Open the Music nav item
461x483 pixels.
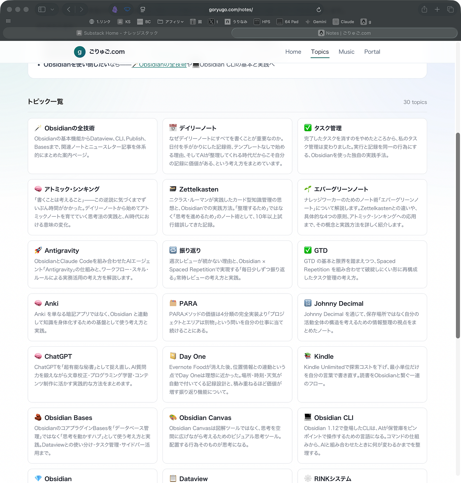pos(346,52)
